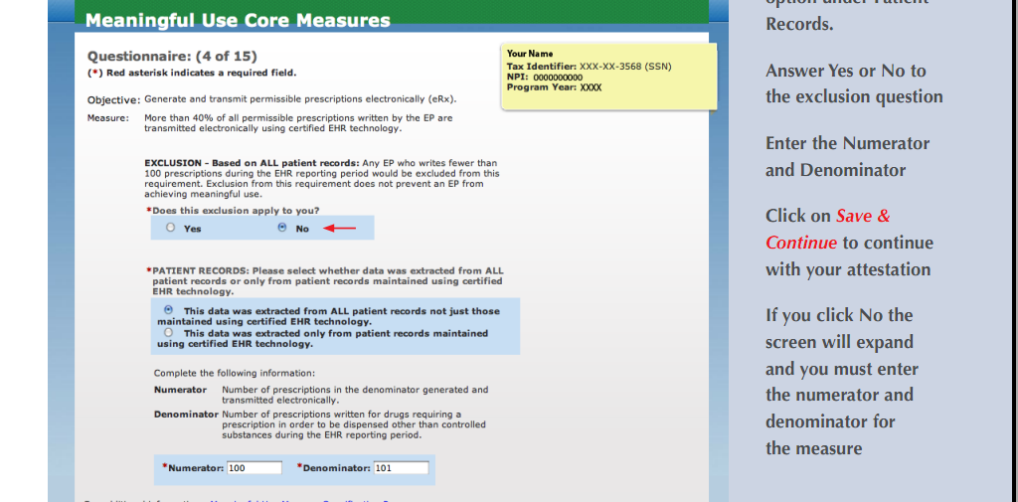Click the Tax Identifier line in note

589,67
